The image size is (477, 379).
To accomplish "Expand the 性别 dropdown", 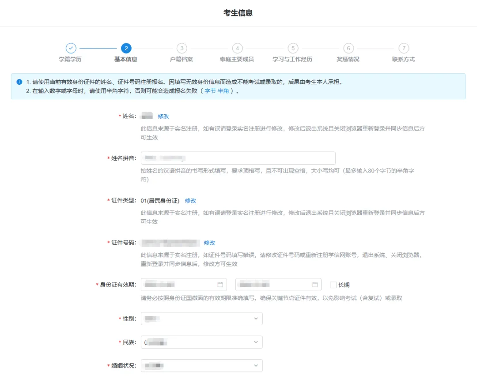I will [202, 319].
